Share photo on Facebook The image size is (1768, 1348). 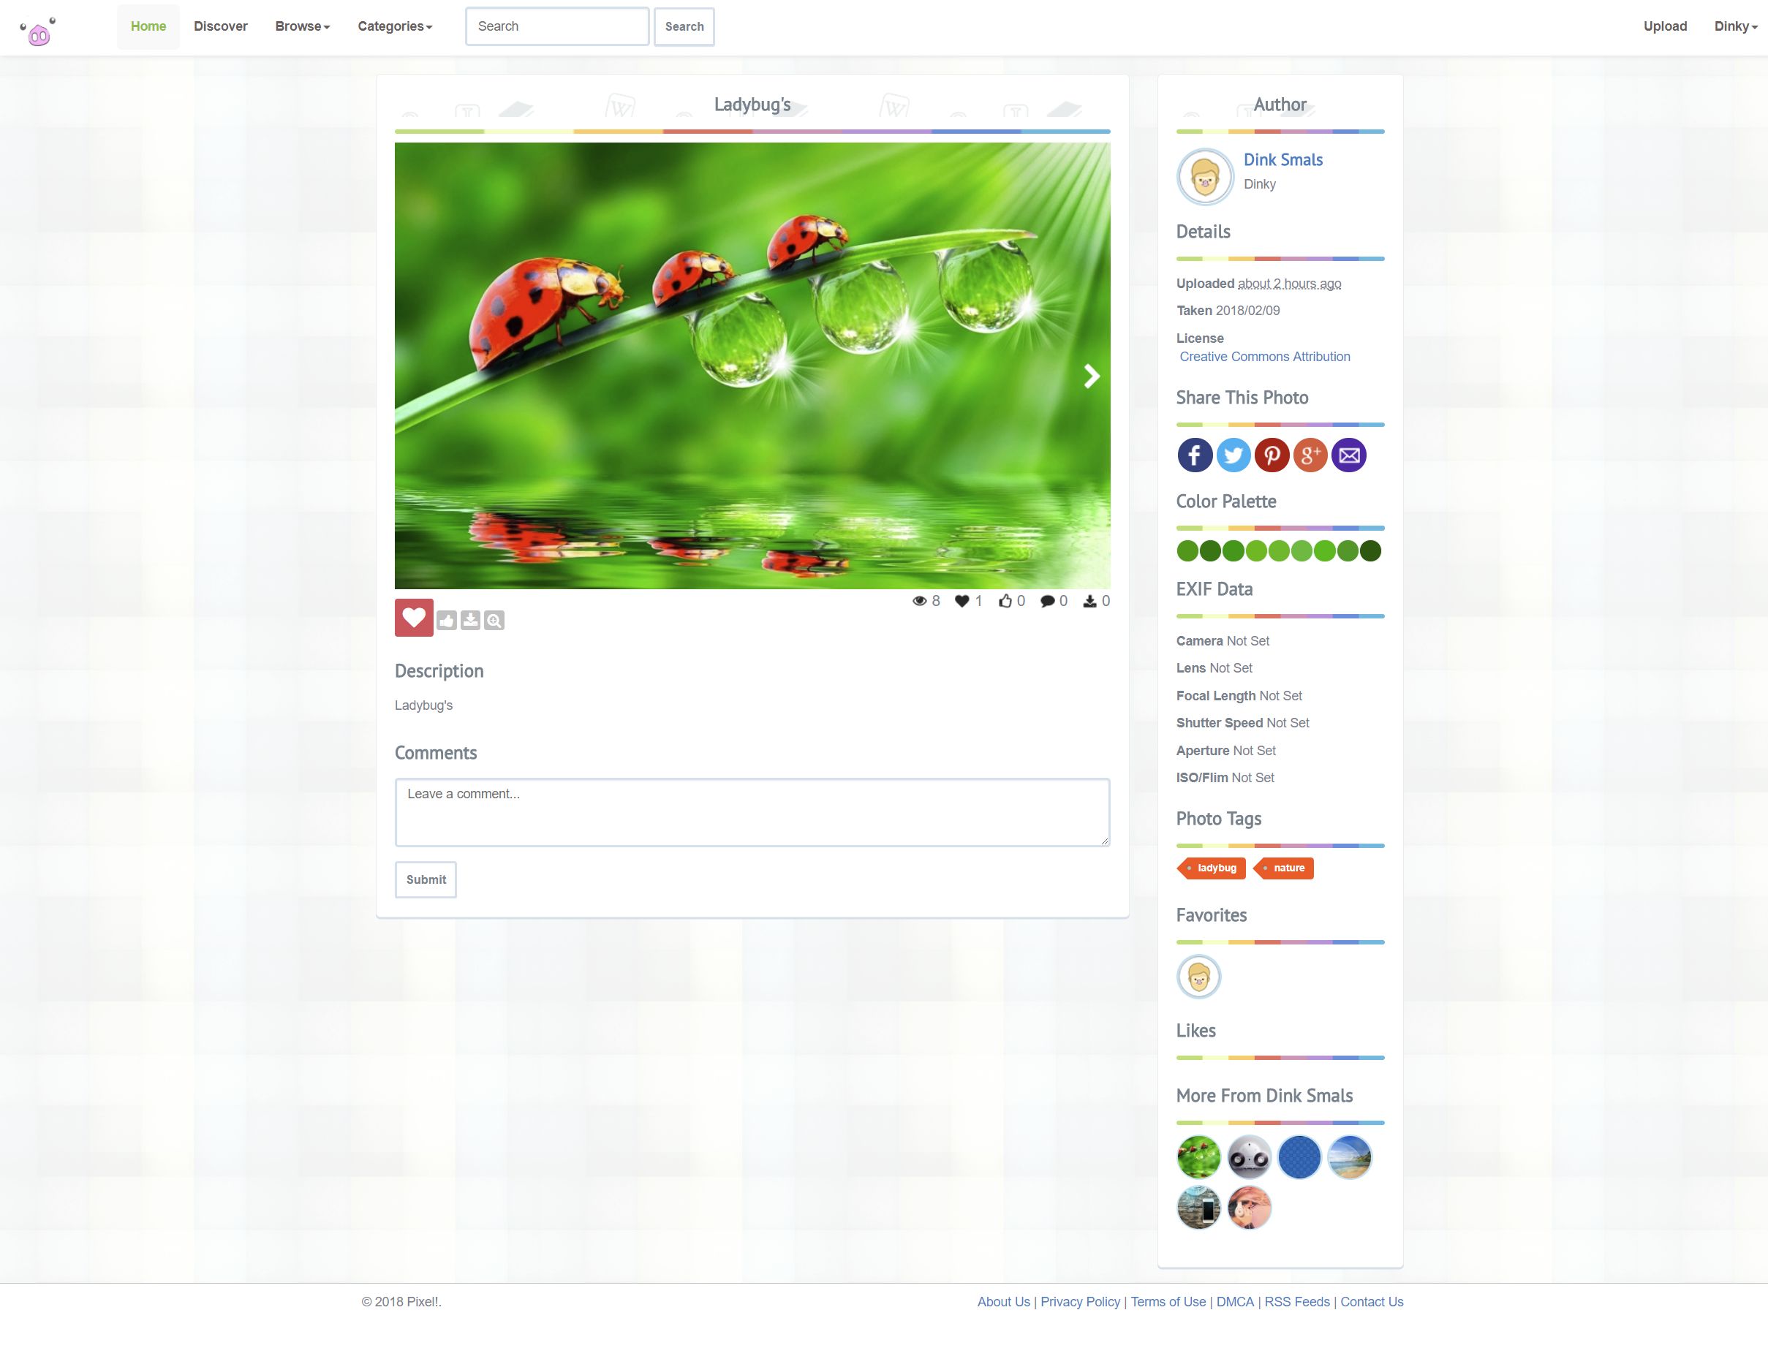point(1194,455)
